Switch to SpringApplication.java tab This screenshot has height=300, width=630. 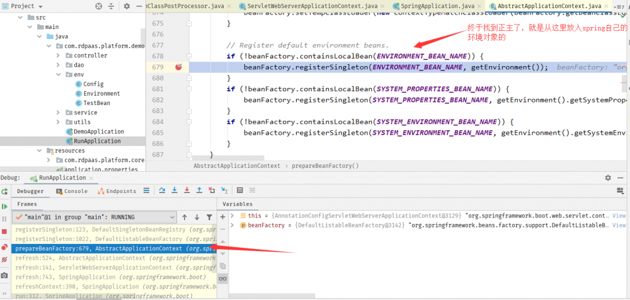tap(437, 6)
